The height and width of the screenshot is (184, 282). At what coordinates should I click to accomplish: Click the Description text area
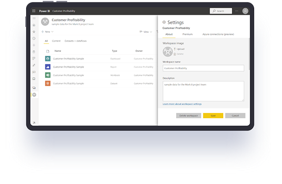click(204, 91)
